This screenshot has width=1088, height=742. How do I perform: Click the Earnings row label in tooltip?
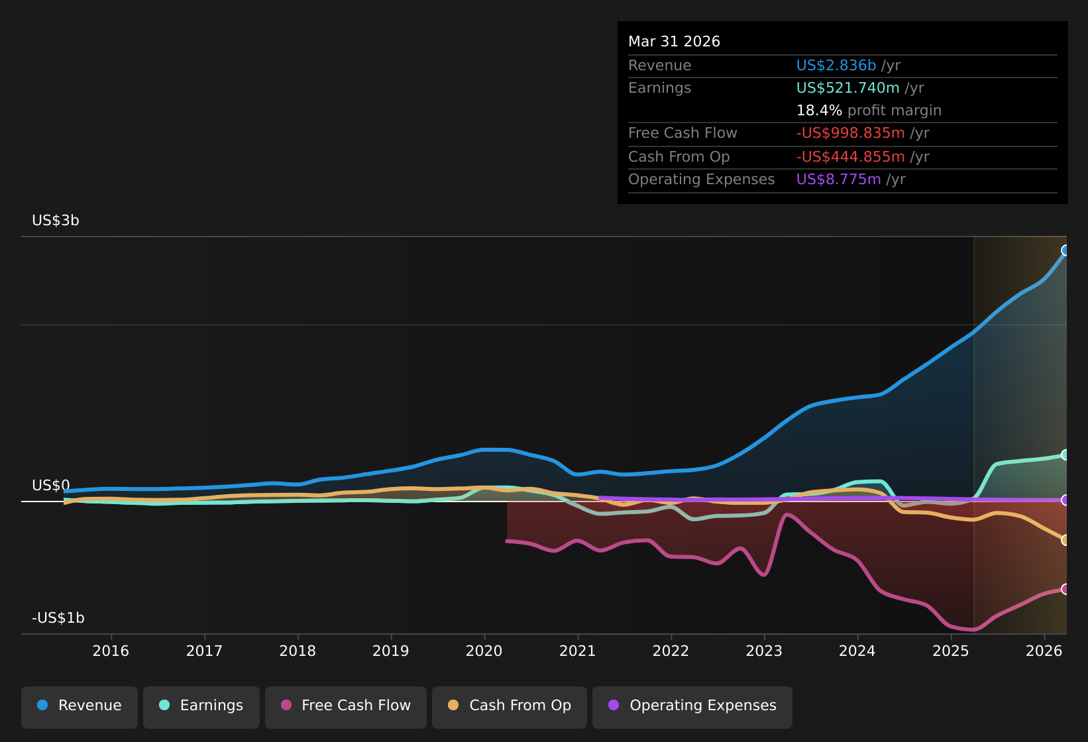pos(660,88)
